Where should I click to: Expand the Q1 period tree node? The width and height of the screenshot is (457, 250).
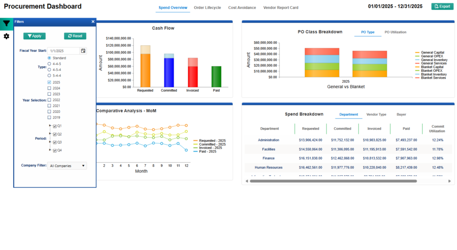tap(50, 126)
